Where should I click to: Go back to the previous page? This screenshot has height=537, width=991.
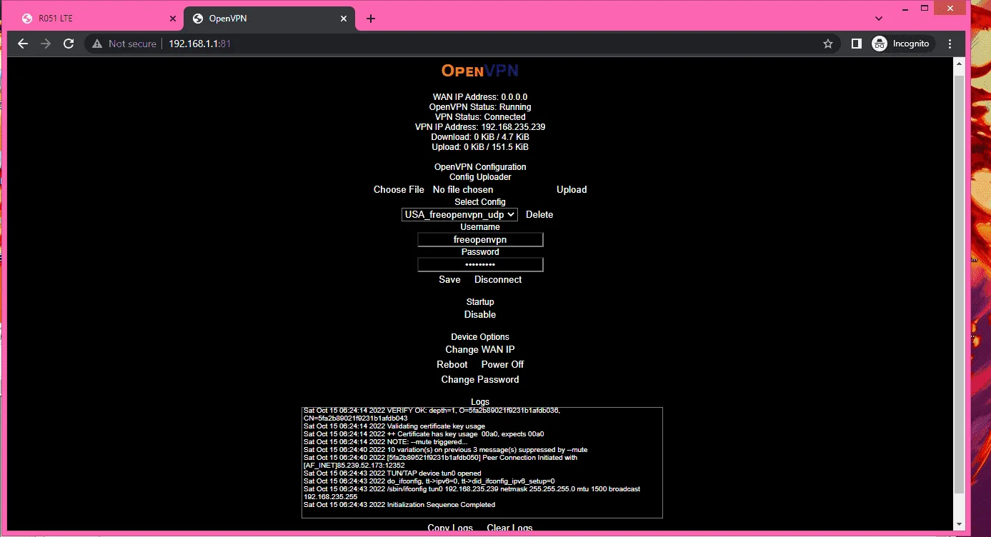tap(23, 44)
